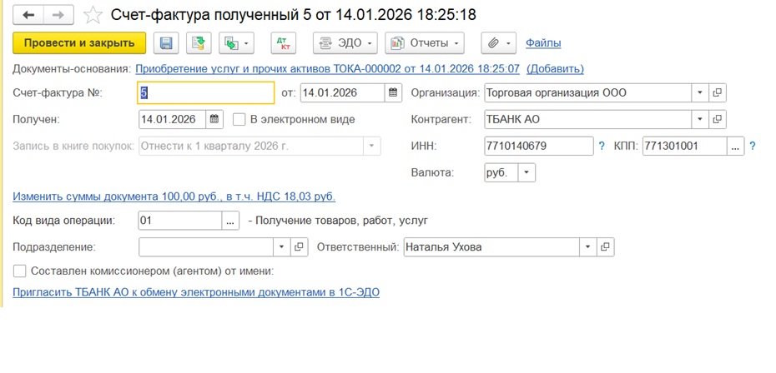Click question mark next to ИНН field
The image size is (776, 373).
point(602,147)
